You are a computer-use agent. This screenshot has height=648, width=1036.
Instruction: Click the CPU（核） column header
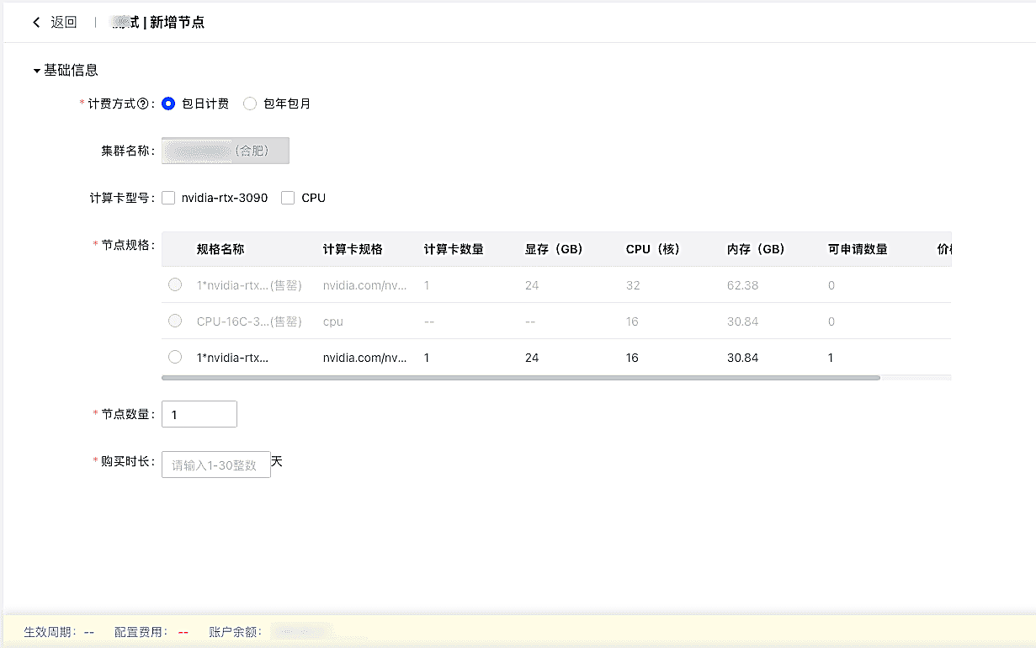tap(653, 250)
